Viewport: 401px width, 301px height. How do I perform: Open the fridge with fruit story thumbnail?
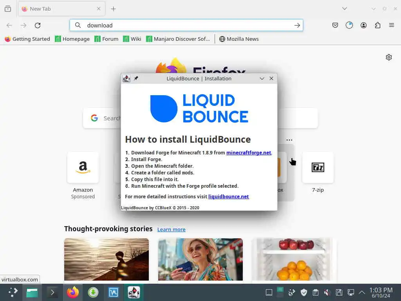pyautogui.click(x=294, y=259)
